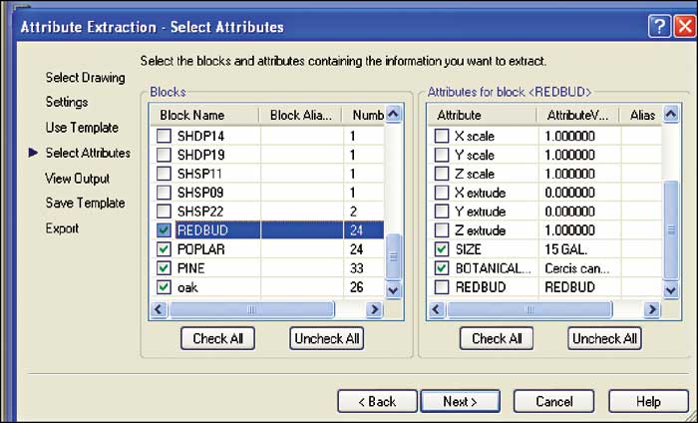Click Uncheck All under the Blocks list
The width and height of the screenshot is (698, 423).
[x=326, y=338]
